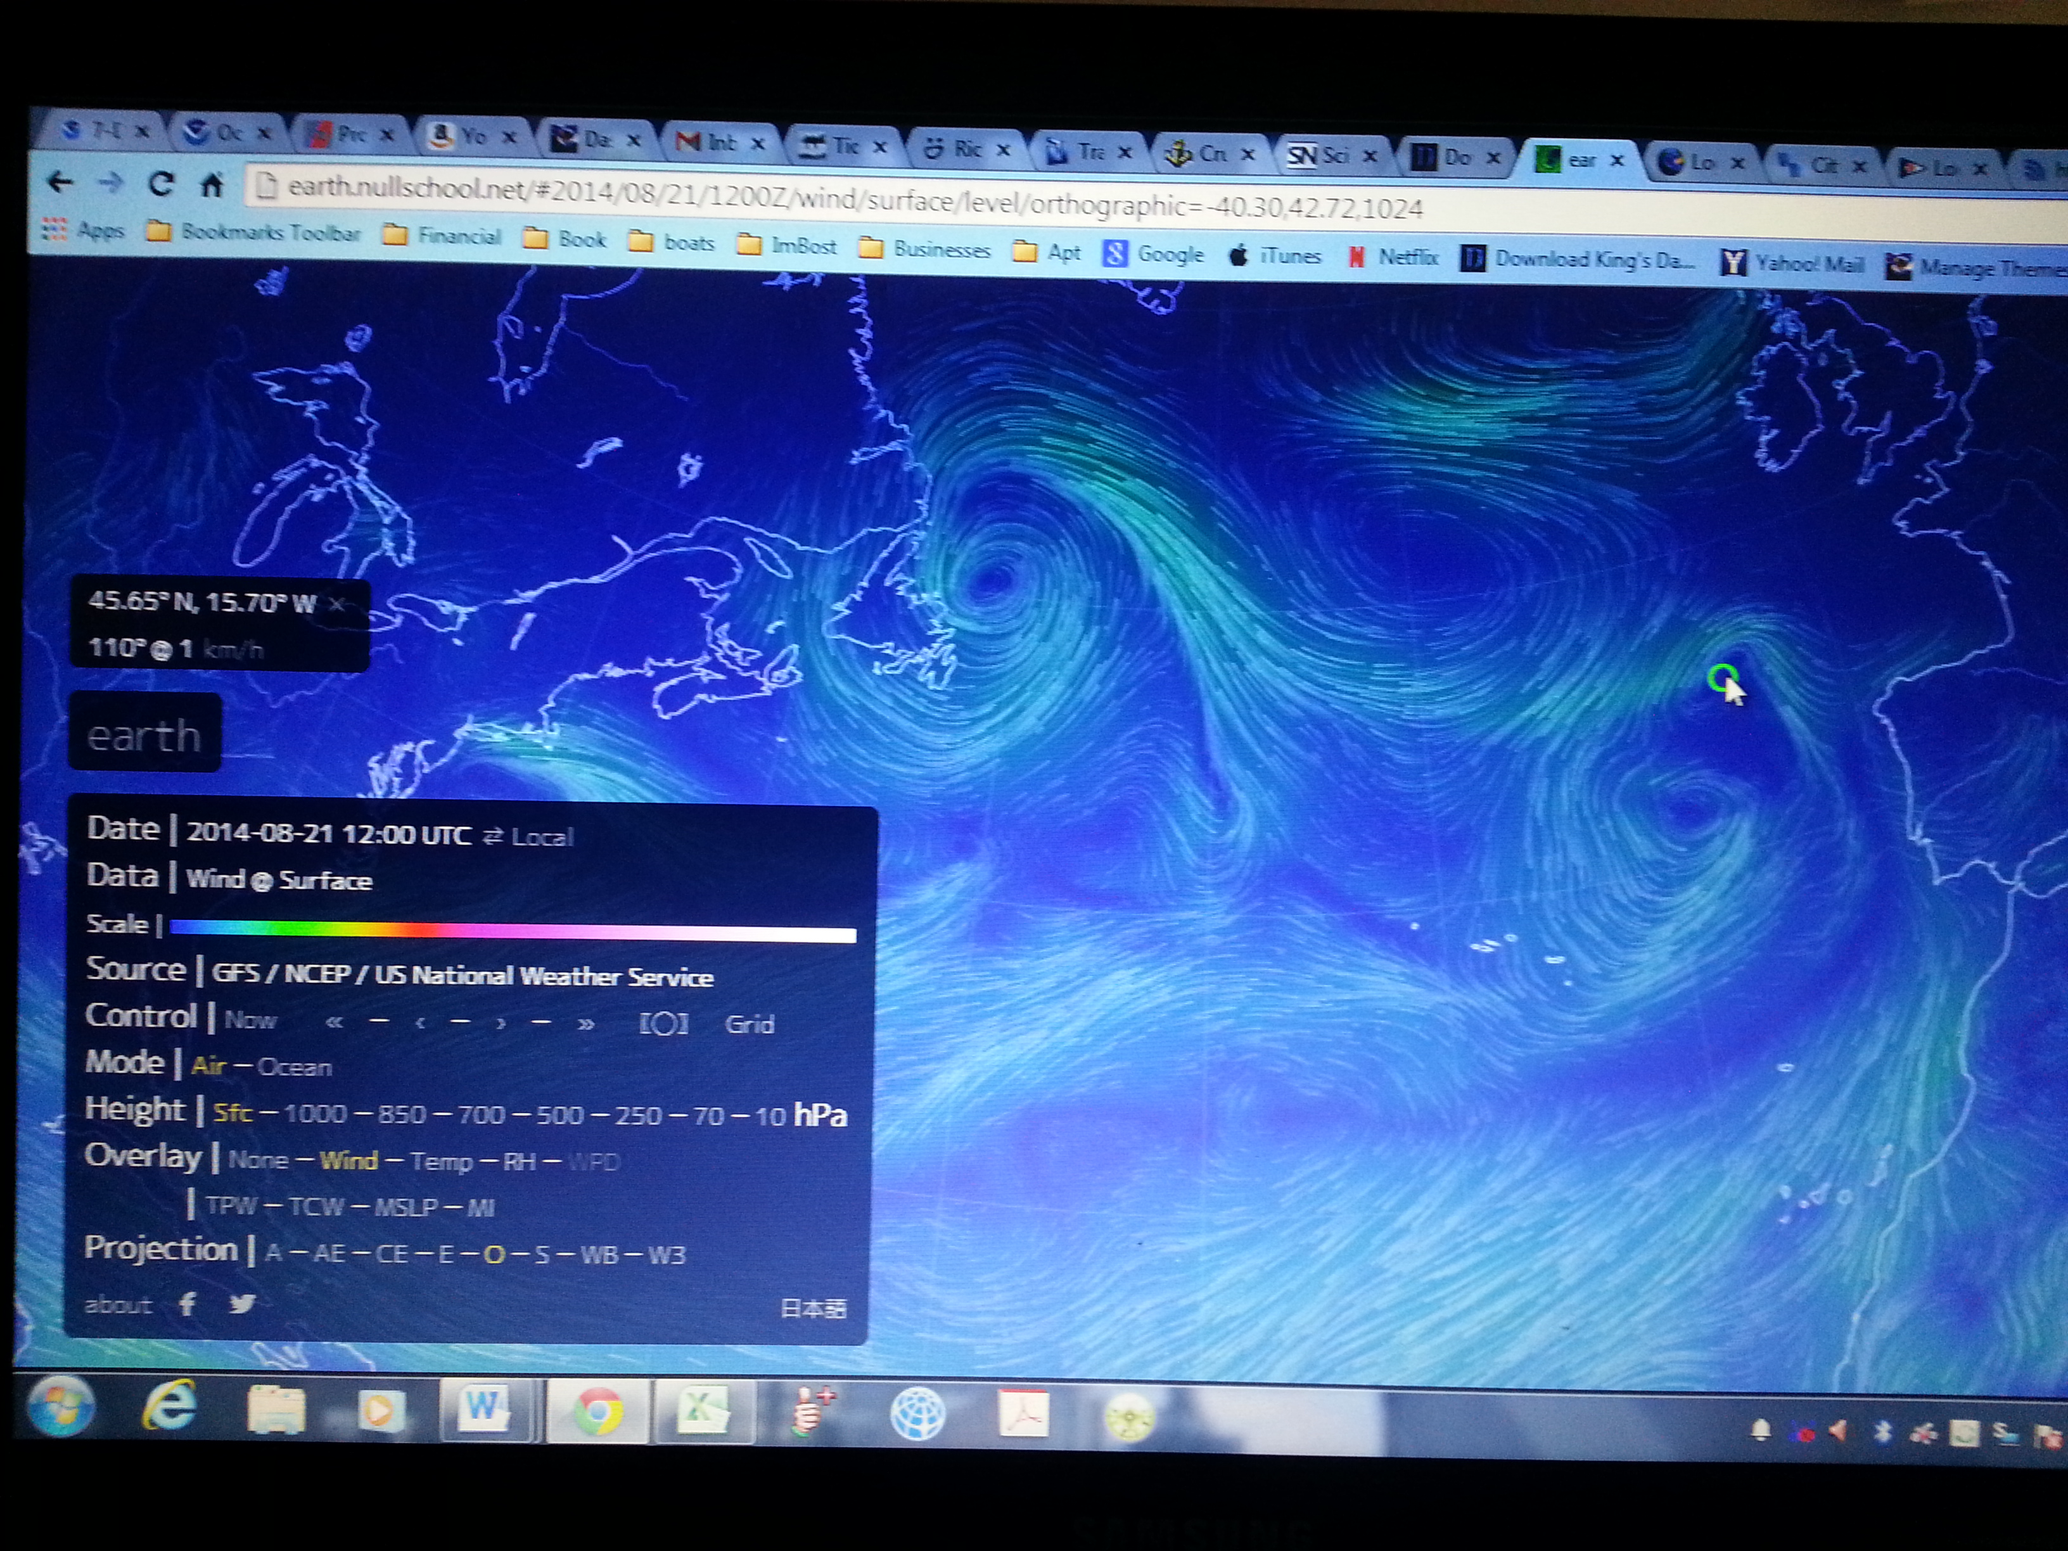Image resolution: width=2068 pixels, height=1551 pixels.
Task: Click the wind speed color scale bar
Action: click(513, 931)
